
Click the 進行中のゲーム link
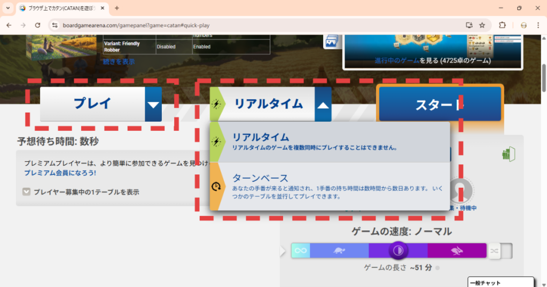(x=397, y=61)
